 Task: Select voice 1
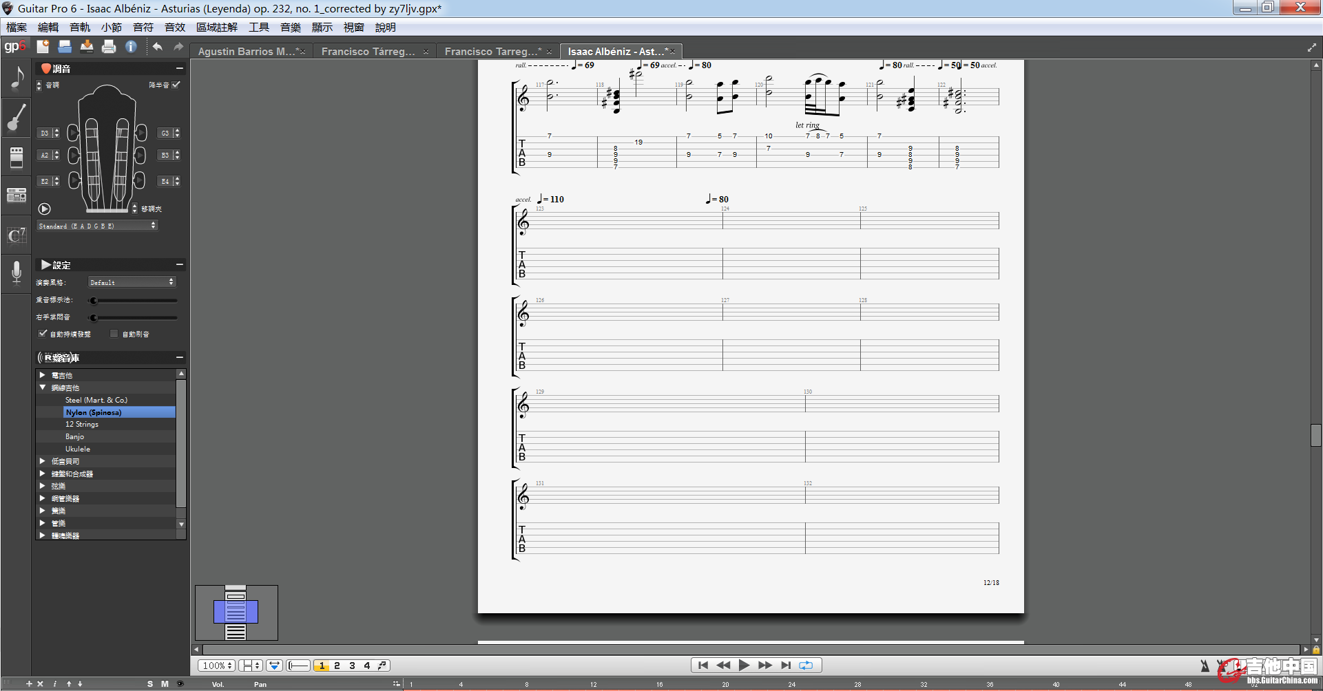coord(322,666)
